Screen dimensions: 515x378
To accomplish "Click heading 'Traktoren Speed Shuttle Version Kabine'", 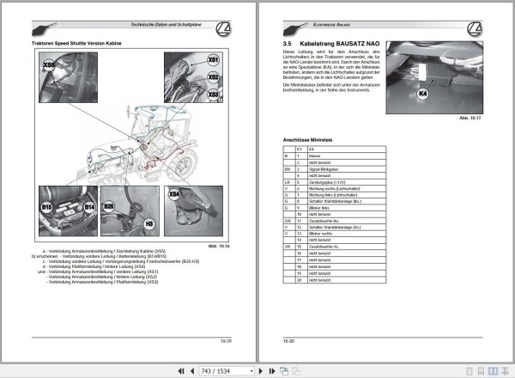I will click(76, 44).
